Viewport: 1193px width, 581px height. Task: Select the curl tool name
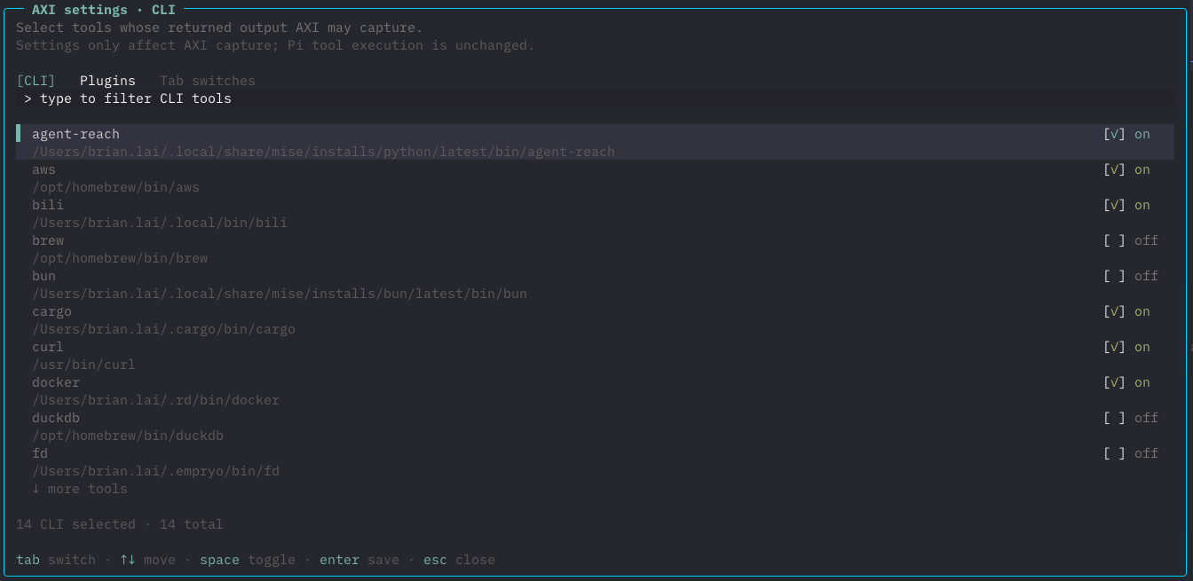[x=48, y=347]
